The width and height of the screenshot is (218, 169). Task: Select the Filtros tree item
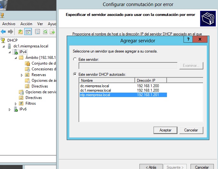(x=31, y=103)
